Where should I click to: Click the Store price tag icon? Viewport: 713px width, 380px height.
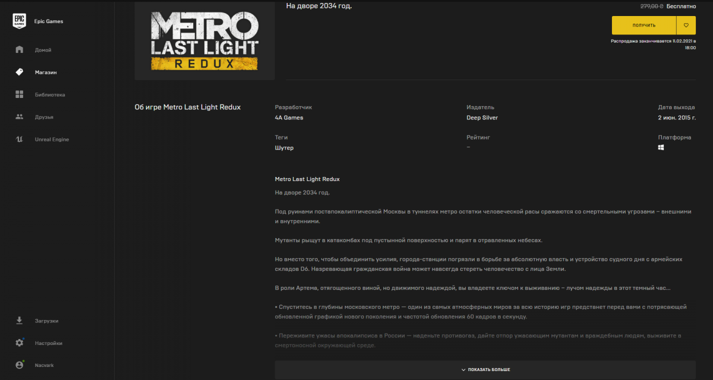tap(19, 72)
